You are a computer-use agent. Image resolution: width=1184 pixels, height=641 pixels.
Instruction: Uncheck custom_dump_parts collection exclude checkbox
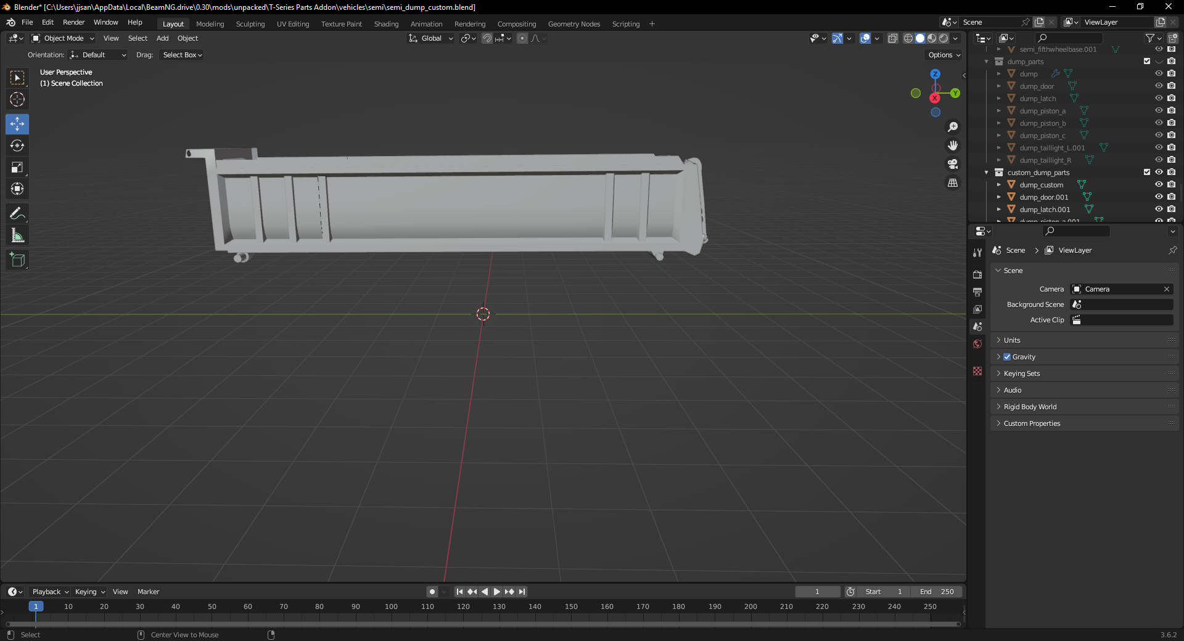click(1147, 173)
